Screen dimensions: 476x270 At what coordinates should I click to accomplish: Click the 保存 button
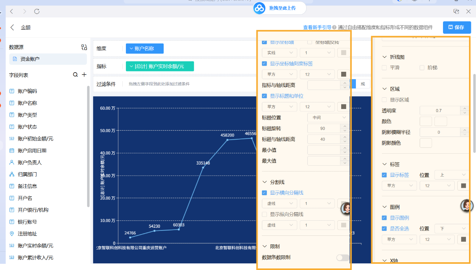point(457,28)
